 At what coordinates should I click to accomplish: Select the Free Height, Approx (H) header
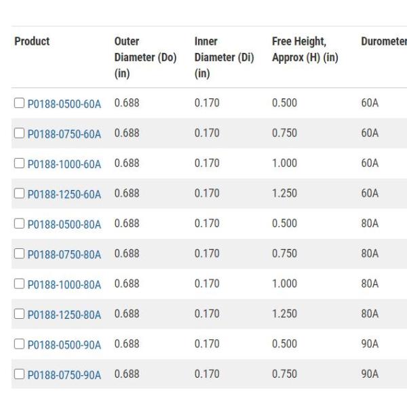(305, 49)
